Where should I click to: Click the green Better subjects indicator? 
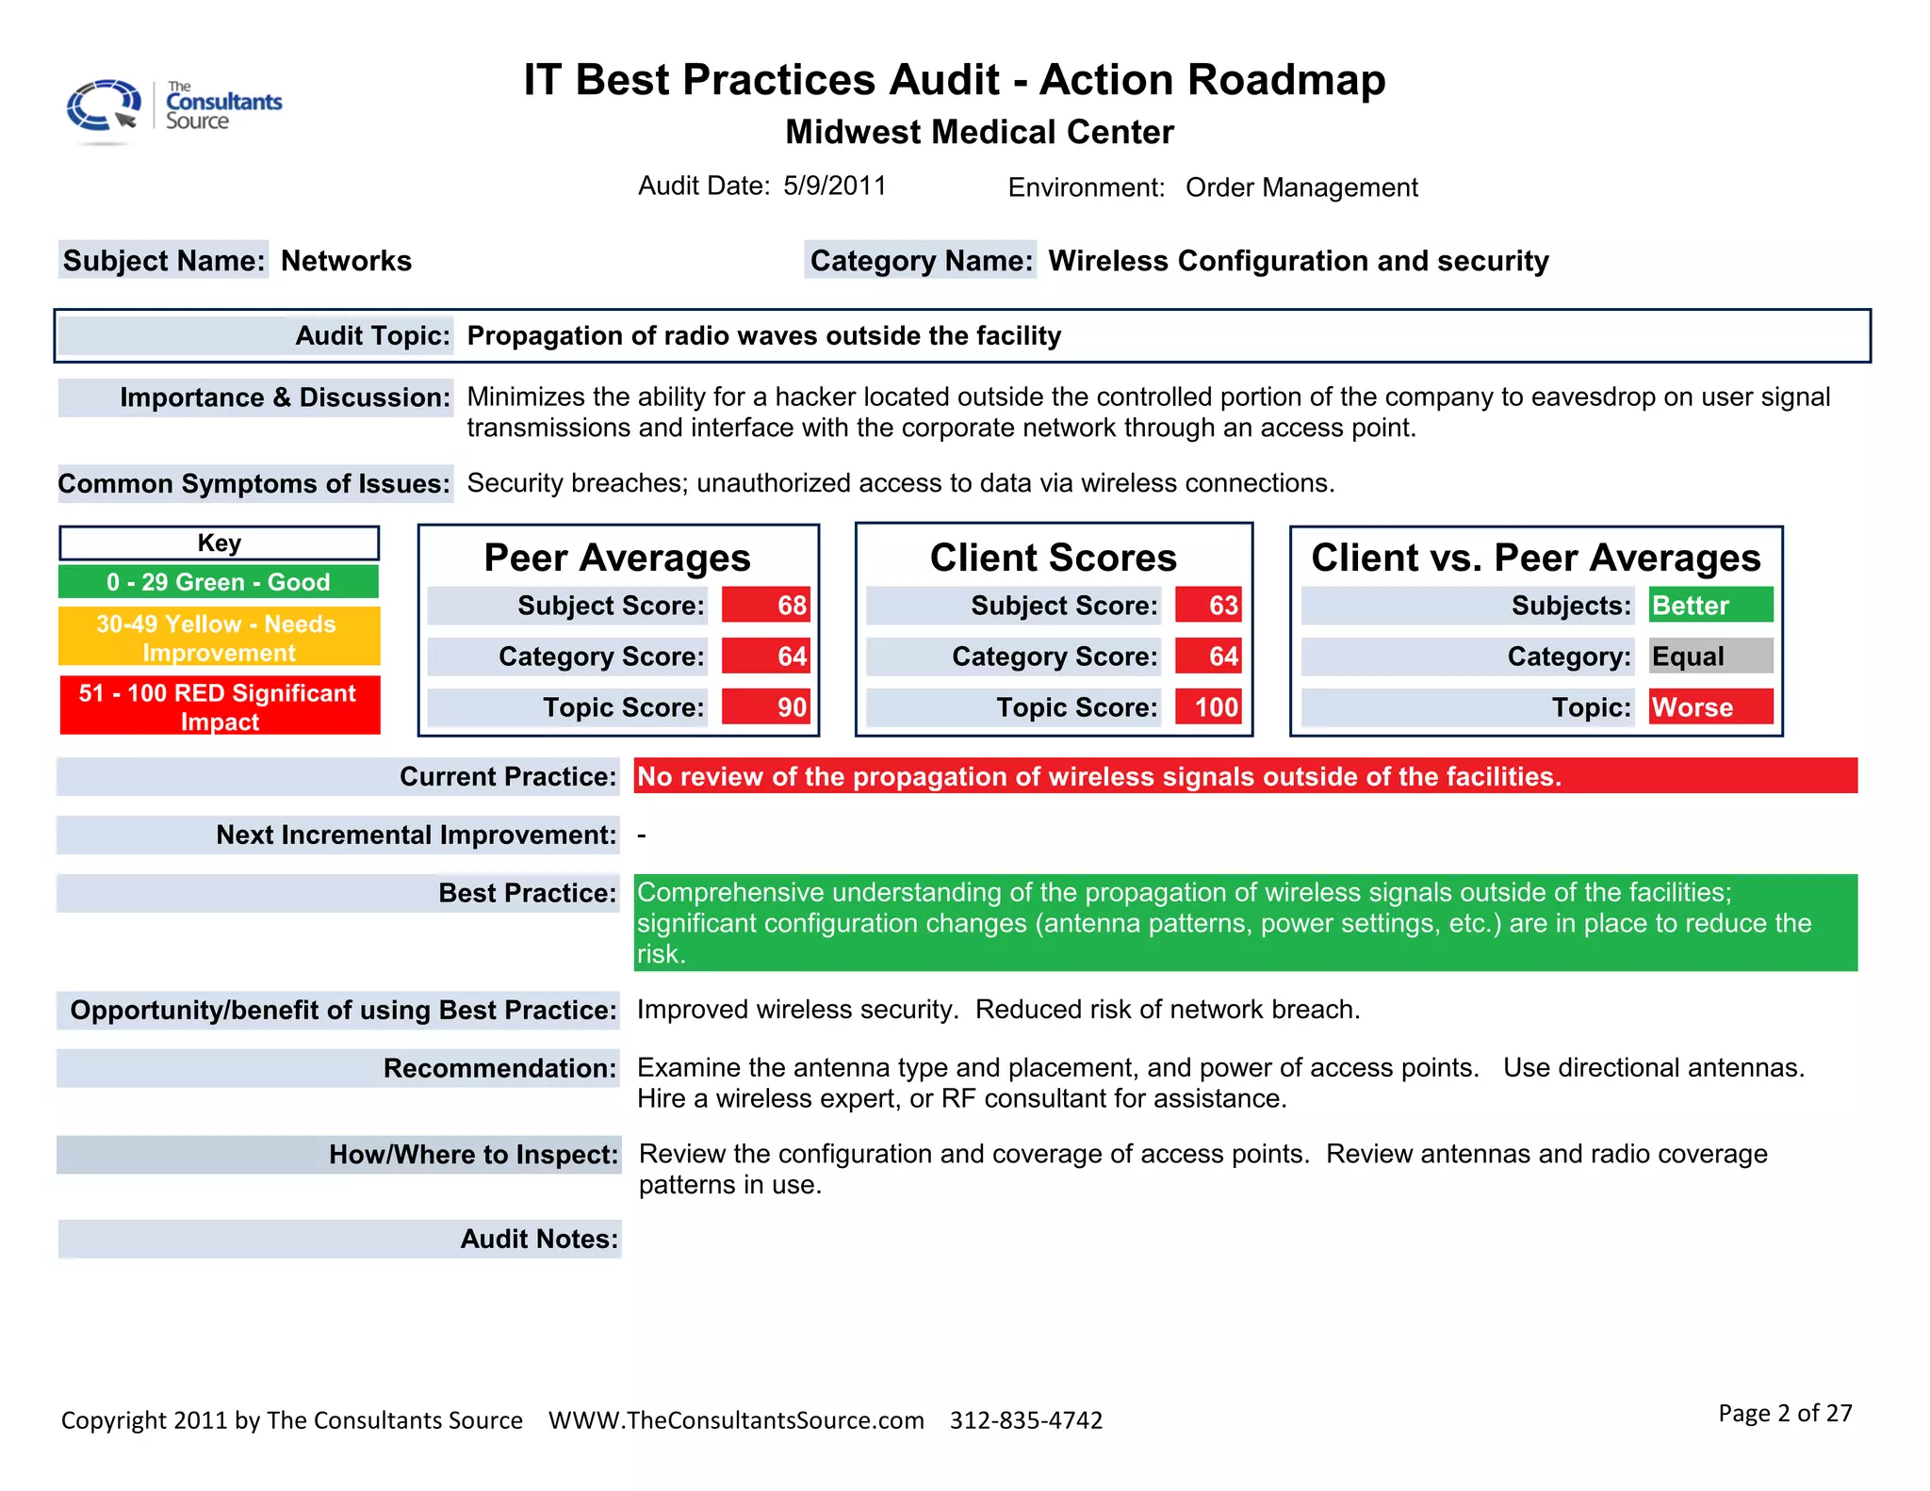(1709, 606)
